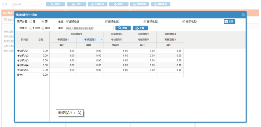This screenshot has height=127, width=261.
Task: Select the 考核机构3 row name
Action: click(x=23, y=60)
